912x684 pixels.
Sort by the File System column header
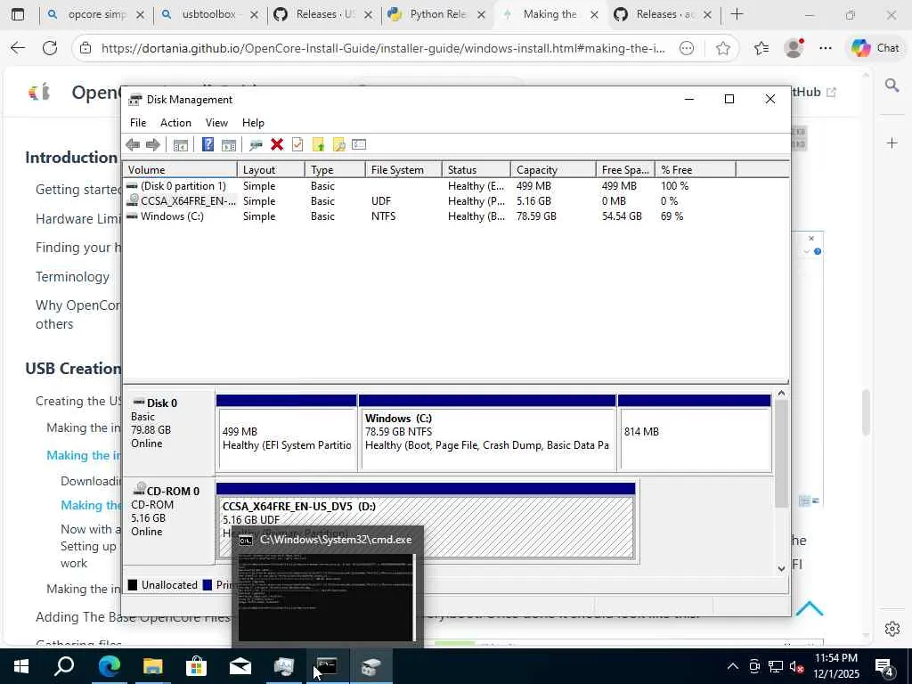point(403,170)
